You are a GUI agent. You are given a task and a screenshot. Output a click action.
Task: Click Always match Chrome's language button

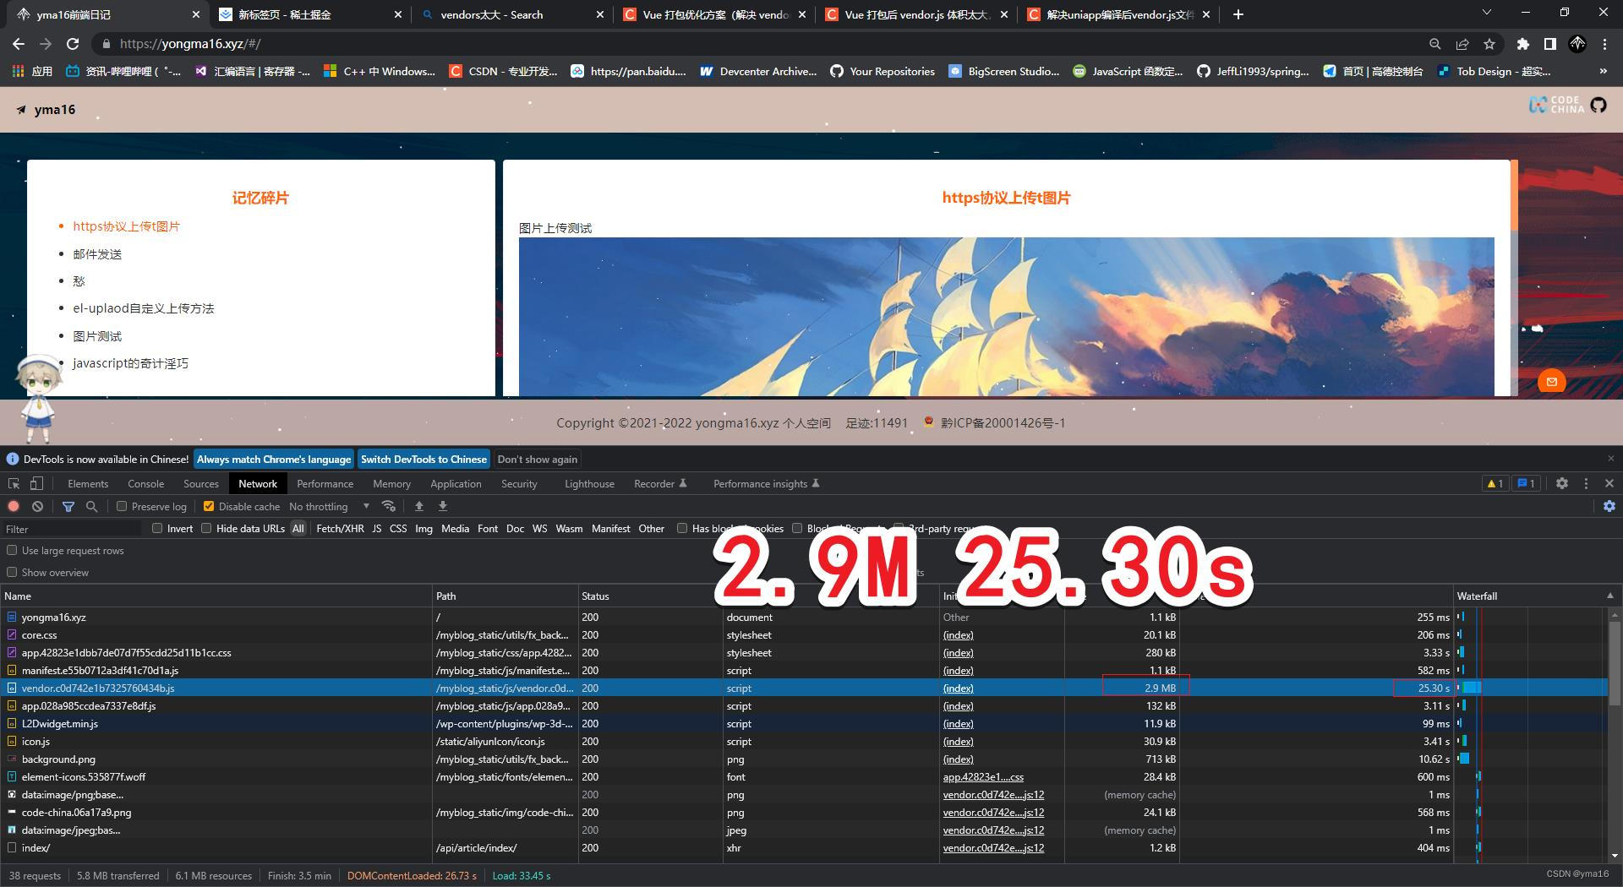(x=274, y=459)
